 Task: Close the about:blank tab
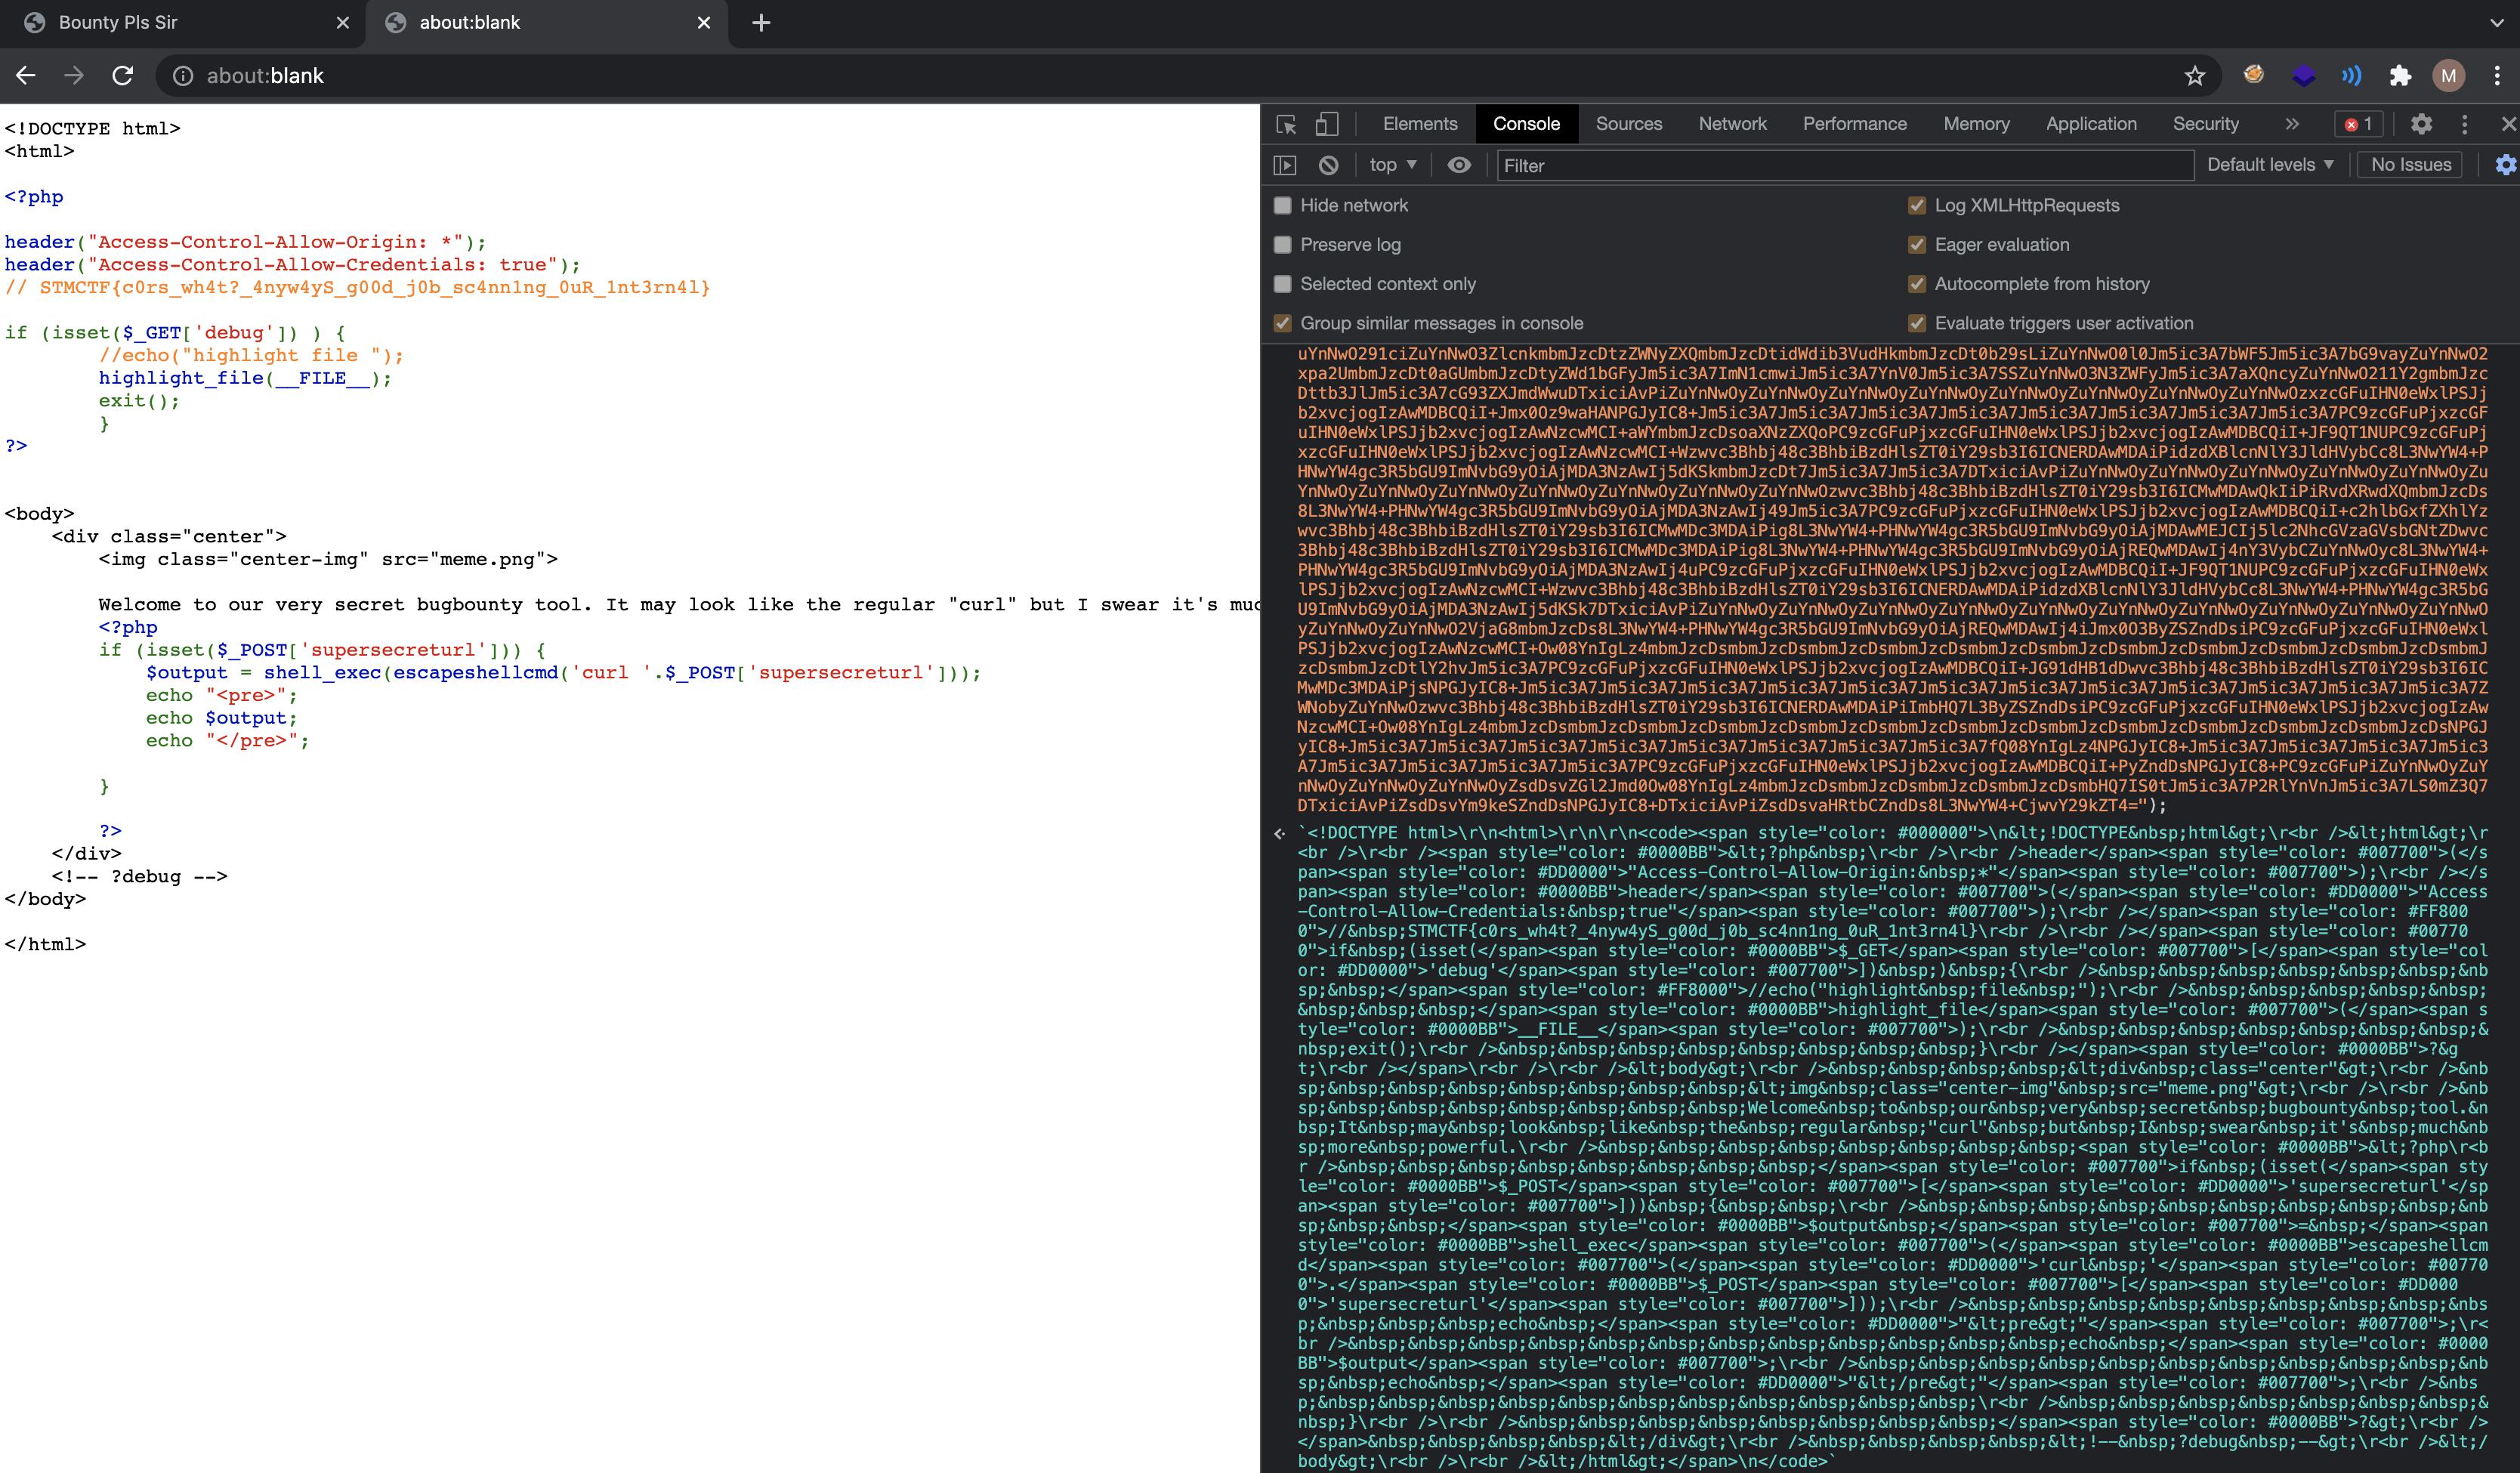704,23
